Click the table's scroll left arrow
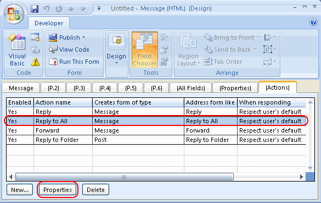321x203 pixels. coord(10,177)
